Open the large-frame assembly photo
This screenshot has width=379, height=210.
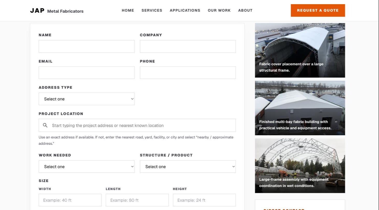click(x=300, y=166)
